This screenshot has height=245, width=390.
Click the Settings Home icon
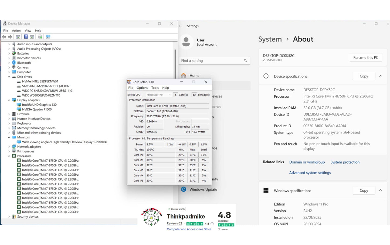(x=184, y=76)
